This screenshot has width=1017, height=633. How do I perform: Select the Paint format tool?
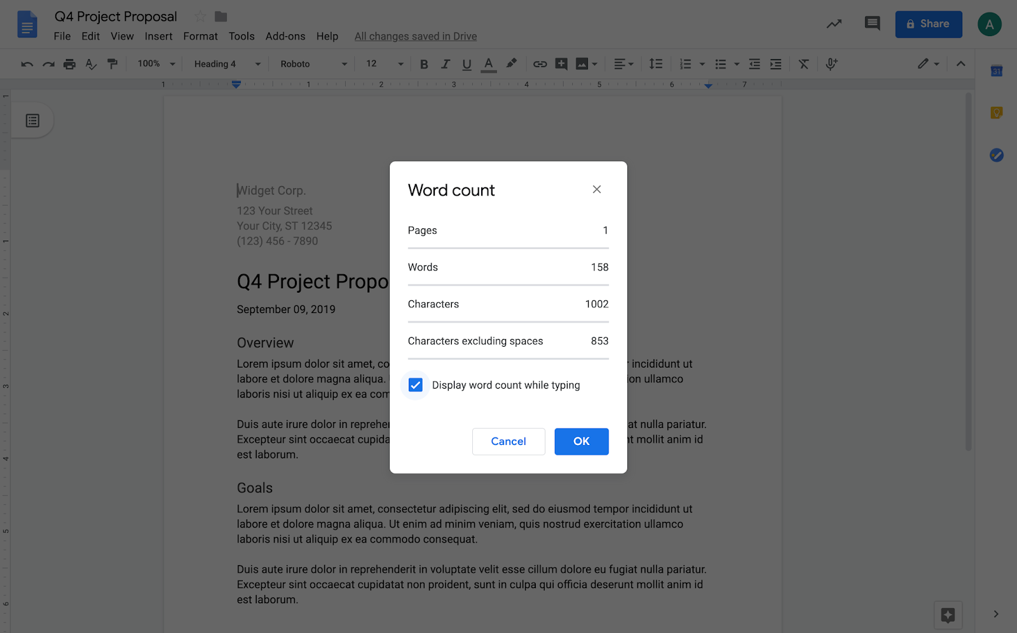113,63
